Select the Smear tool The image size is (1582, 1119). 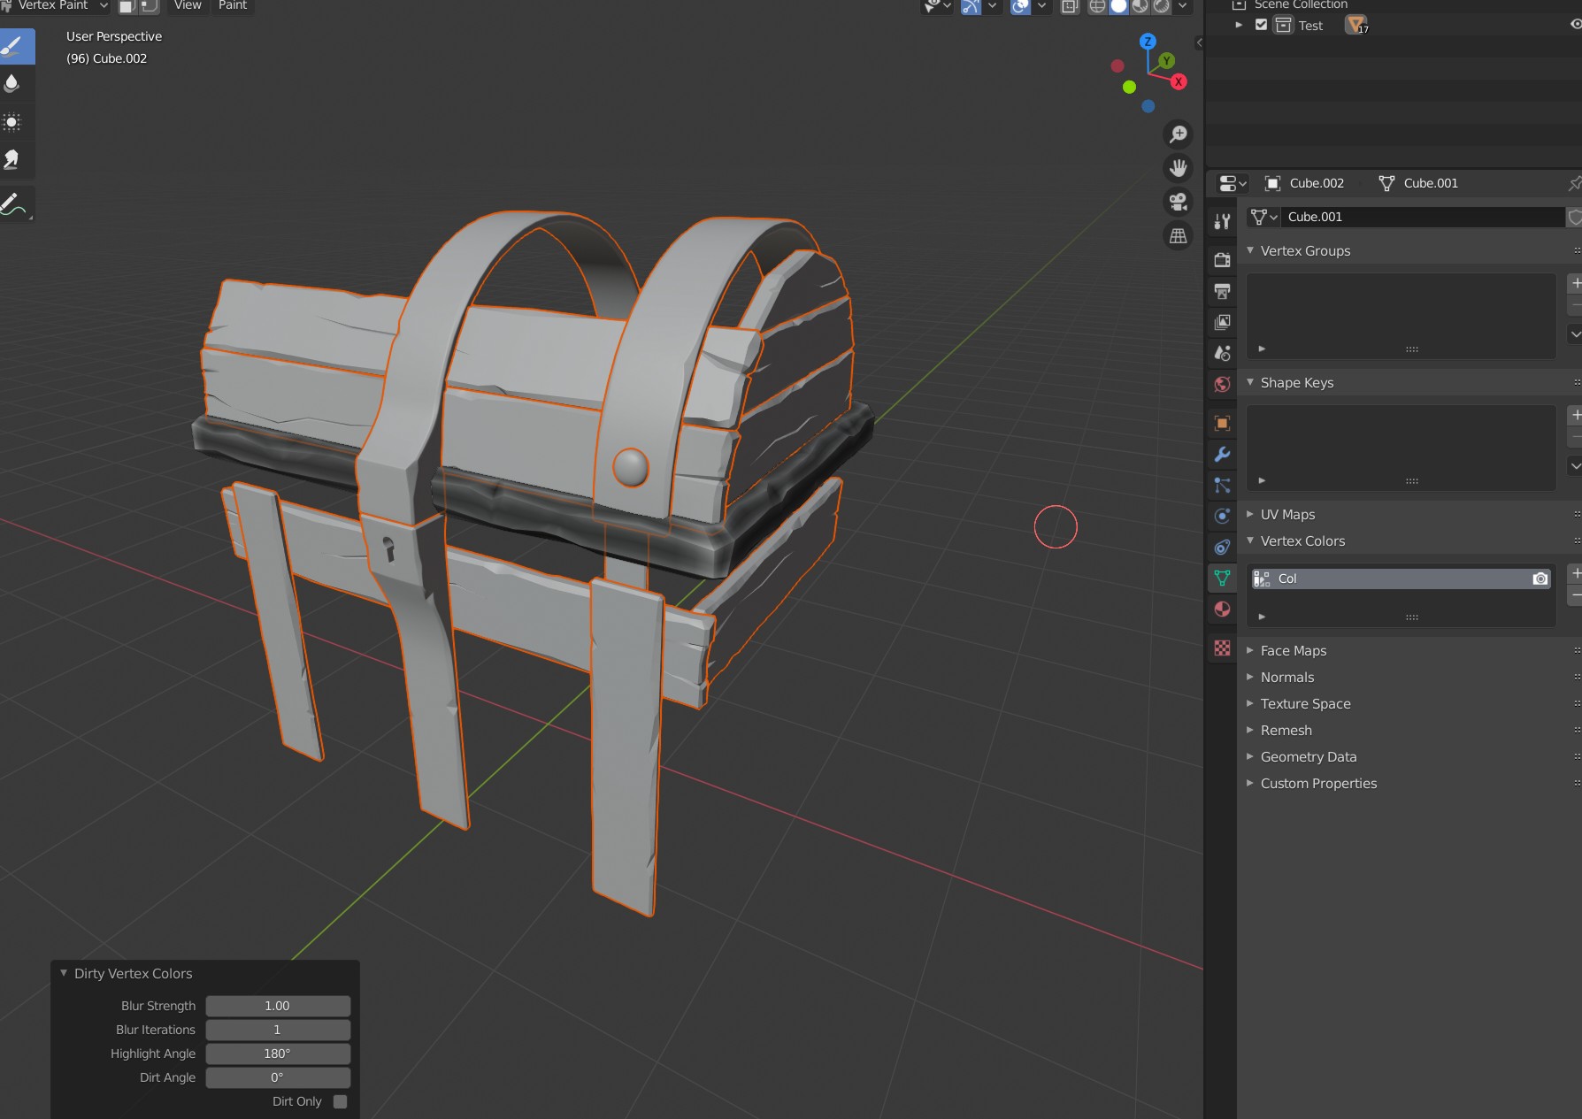pyautogui.click(x=12, y=159)
